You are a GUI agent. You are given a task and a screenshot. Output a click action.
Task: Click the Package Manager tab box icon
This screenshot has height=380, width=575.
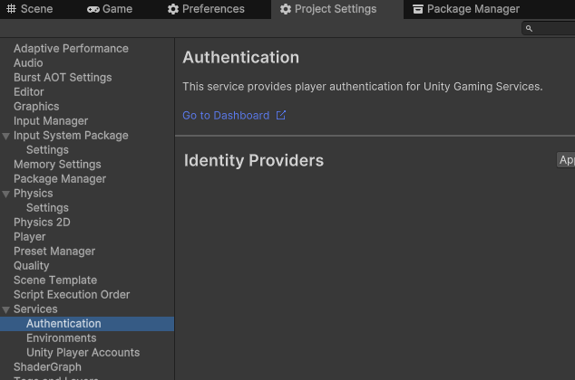click(x=418, y=9)
